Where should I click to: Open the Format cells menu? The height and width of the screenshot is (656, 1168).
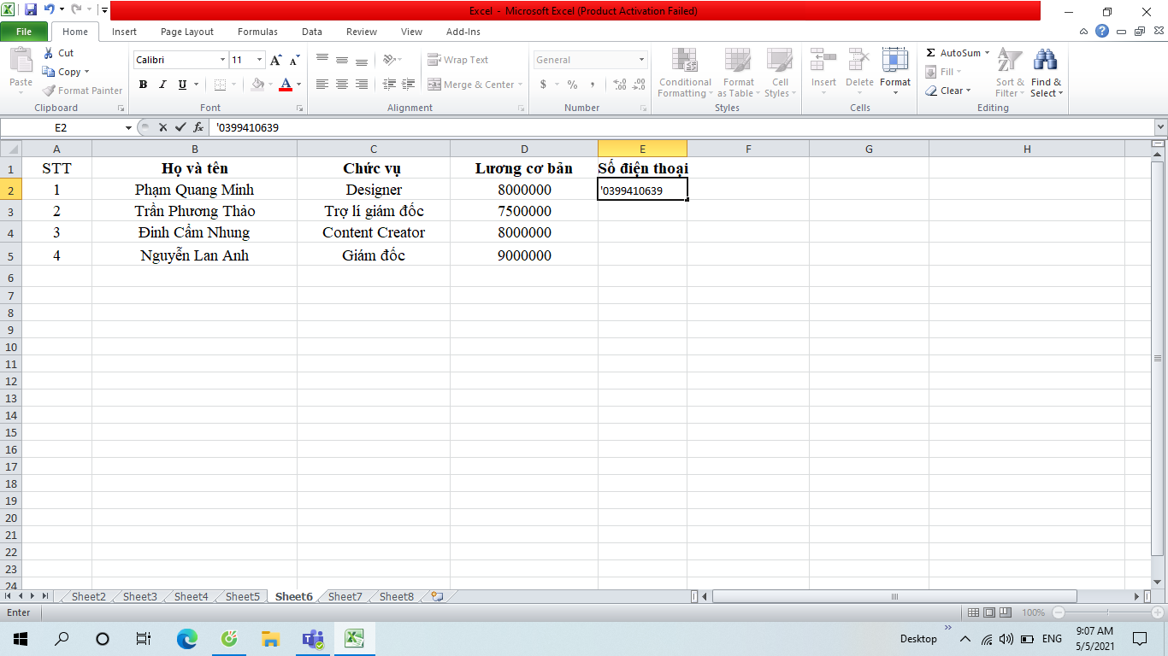pyautogui.click(x=895, y=73)
